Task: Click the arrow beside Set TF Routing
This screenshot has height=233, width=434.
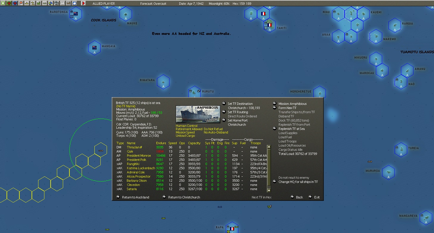Action: [x=224, y=112]
